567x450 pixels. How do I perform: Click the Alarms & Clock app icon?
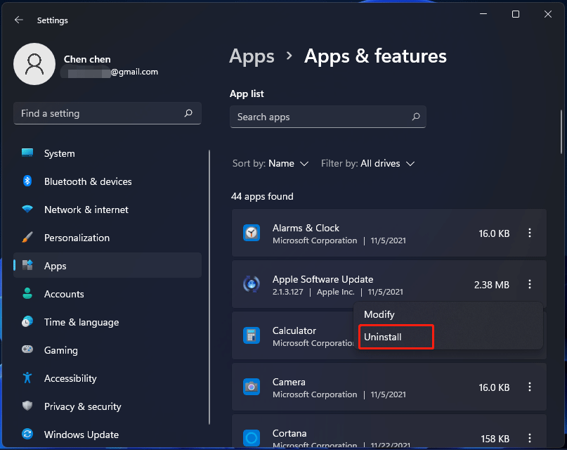point(252,233)
